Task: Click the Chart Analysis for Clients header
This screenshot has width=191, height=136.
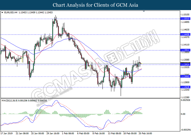Action: (x=95, y=5)
